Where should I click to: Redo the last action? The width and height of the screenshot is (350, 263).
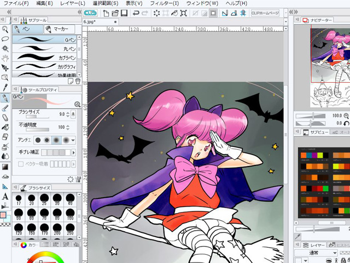(x=145, y=13)
